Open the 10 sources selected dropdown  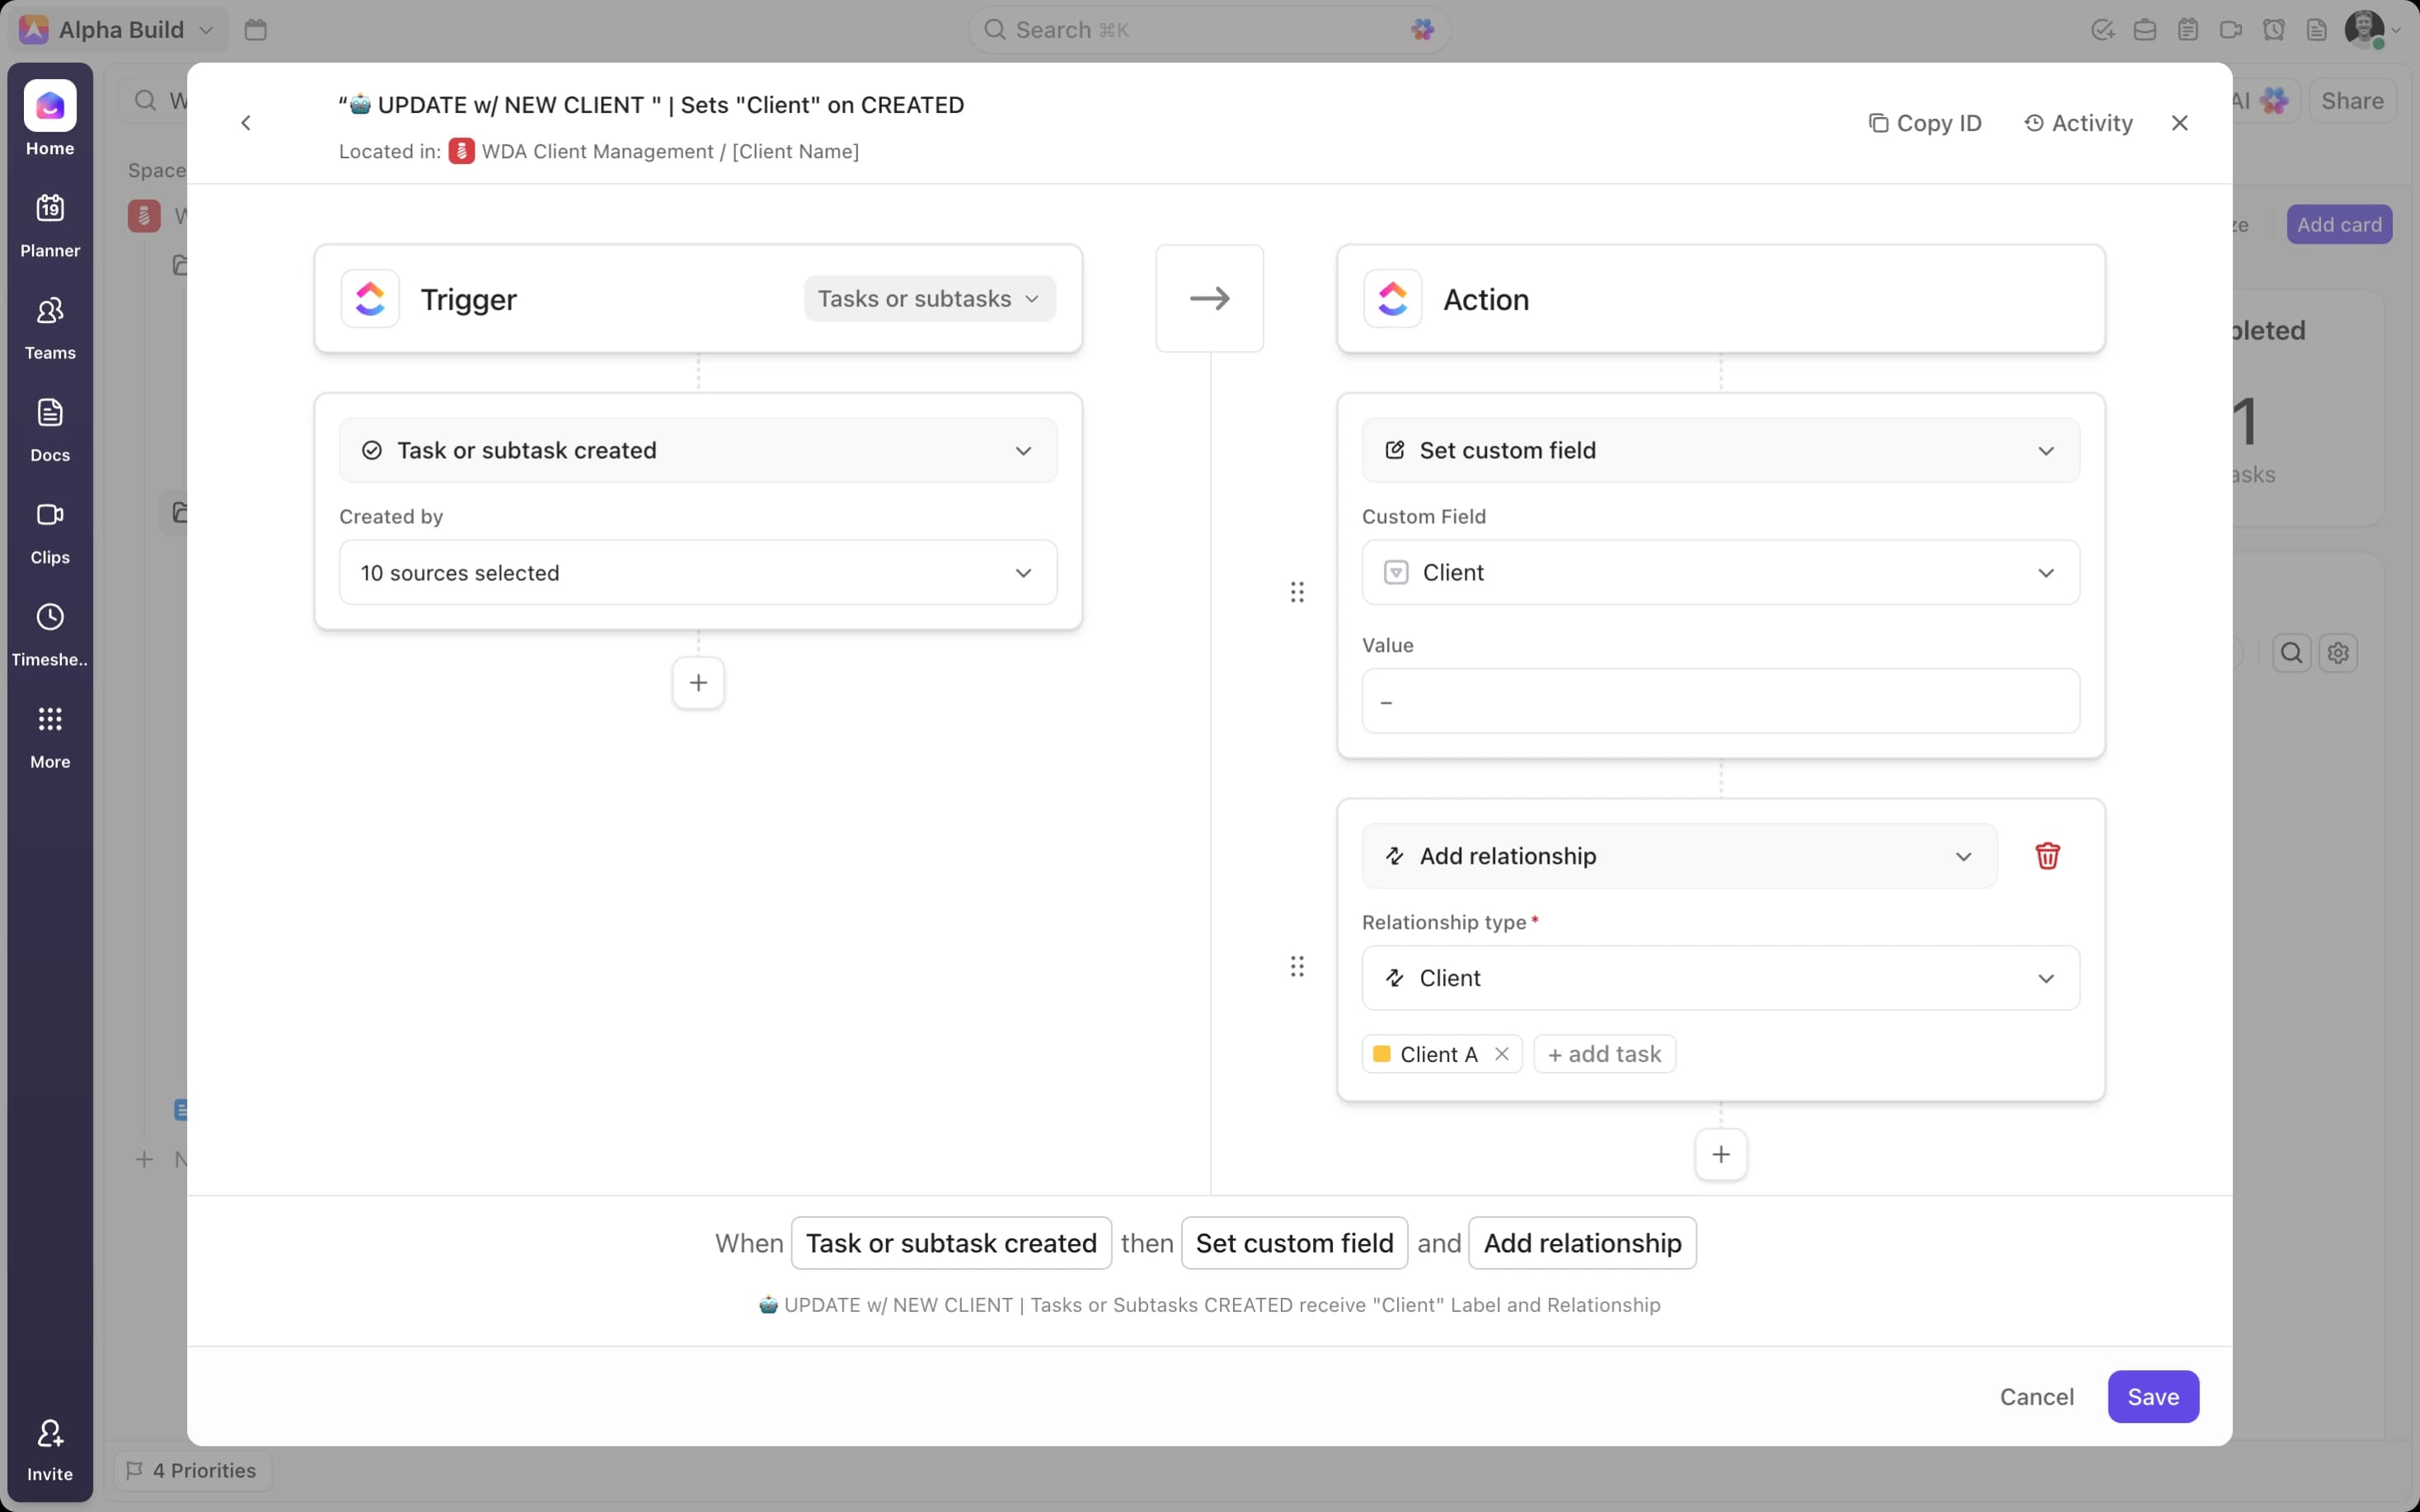tap(697, 572)
